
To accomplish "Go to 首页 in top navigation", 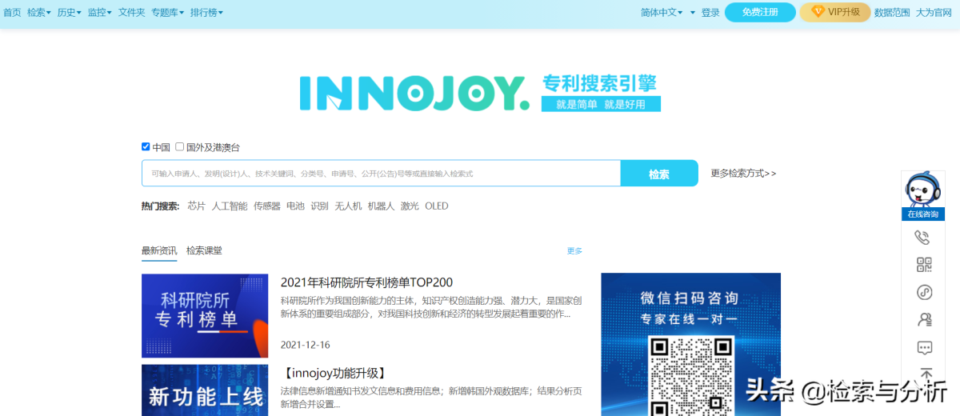I will point(12,13).
